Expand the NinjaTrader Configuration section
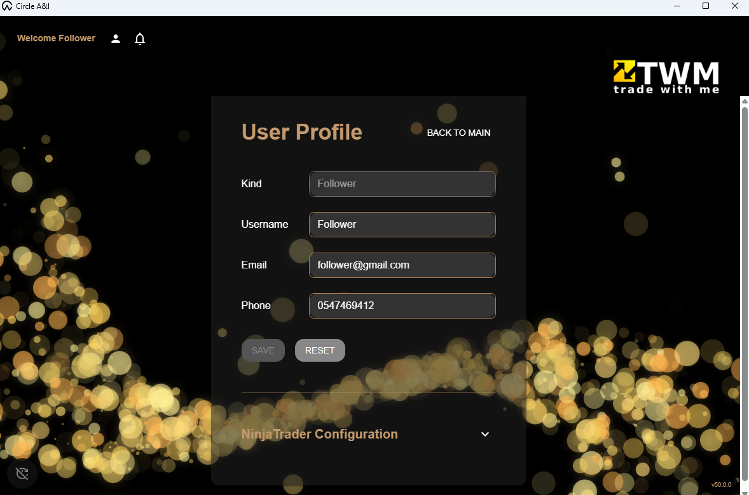This screenshot has width=749, height=495. click(319, 434)
